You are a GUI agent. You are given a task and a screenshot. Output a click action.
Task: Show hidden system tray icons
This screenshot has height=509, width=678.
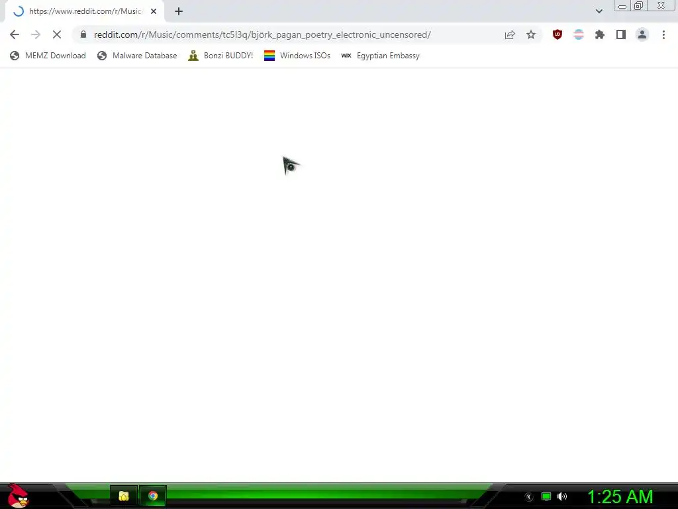click(x=529, y=497)
